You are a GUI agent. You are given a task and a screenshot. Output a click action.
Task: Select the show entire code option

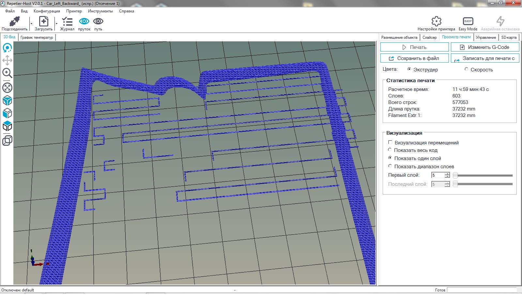tap(390, 150)
